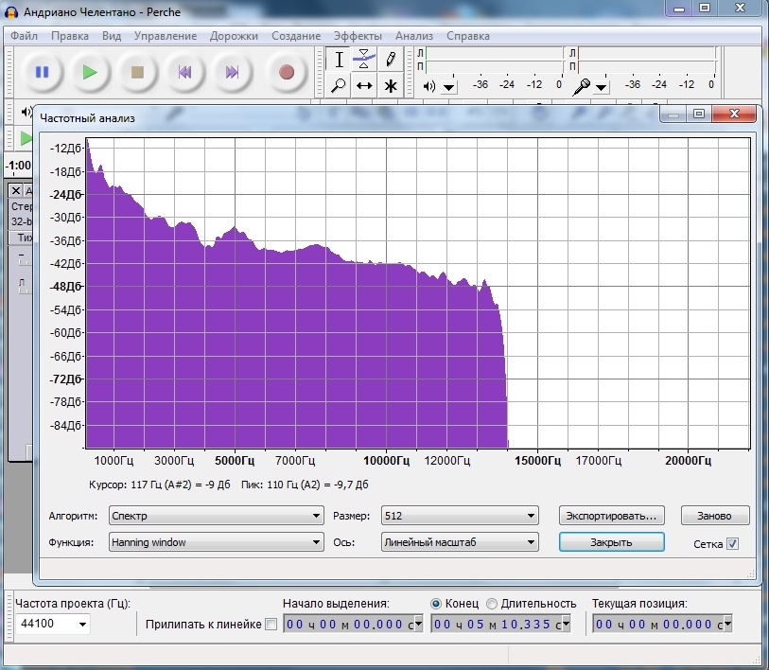Open the Эффекты menu
This screenshot has width=769, height=670.
point(358,36)
